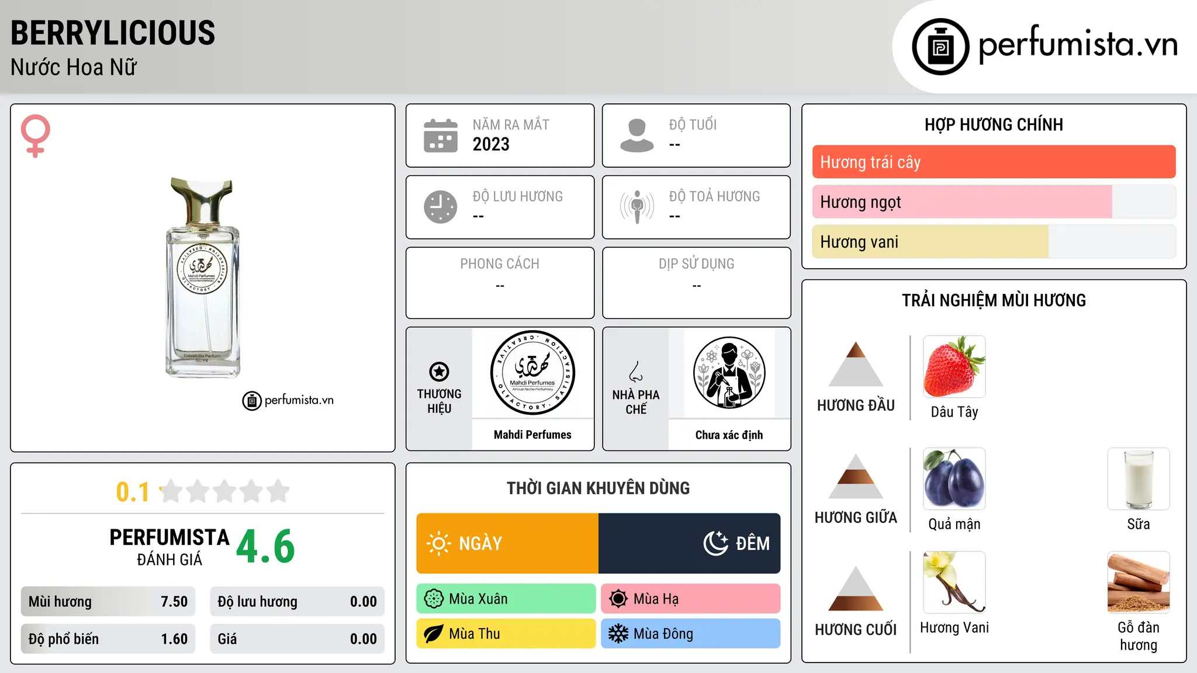This screenshot has width=1197, height=673.
Task: Click the flower icon for Mùa Xuân
Action: 434,599
